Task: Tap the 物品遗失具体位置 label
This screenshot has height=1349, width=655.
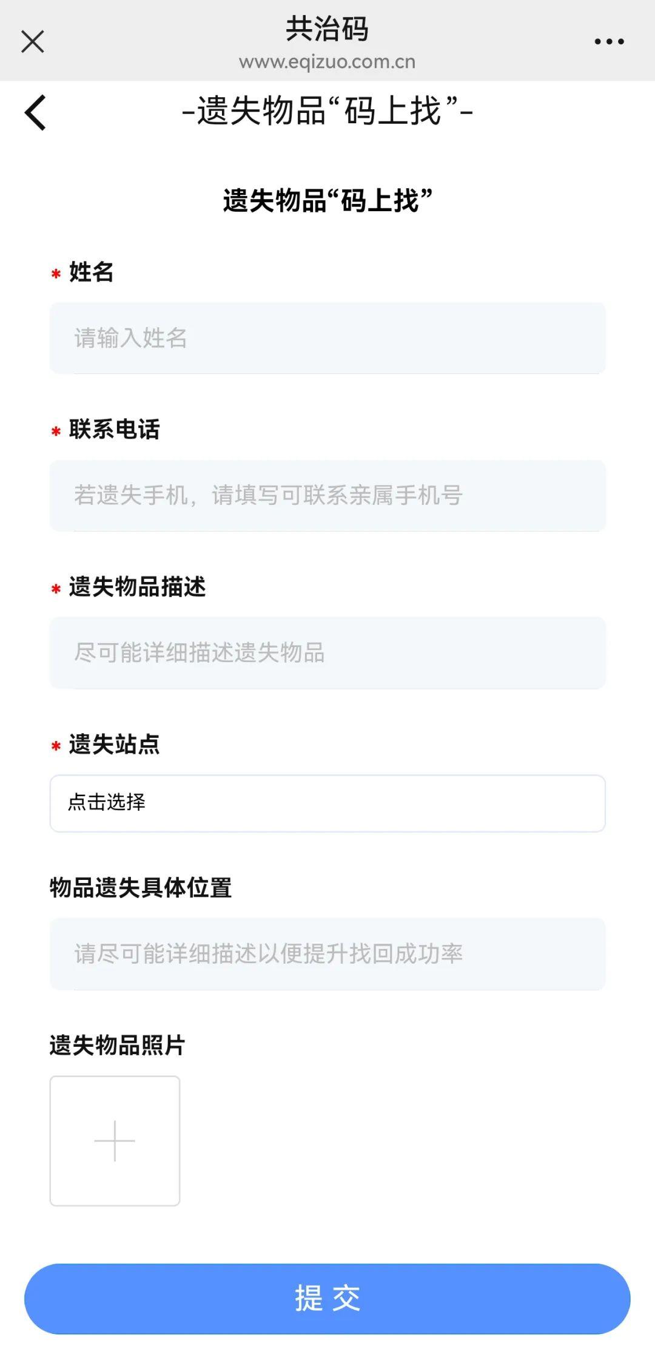Action: tap(141, 888)
